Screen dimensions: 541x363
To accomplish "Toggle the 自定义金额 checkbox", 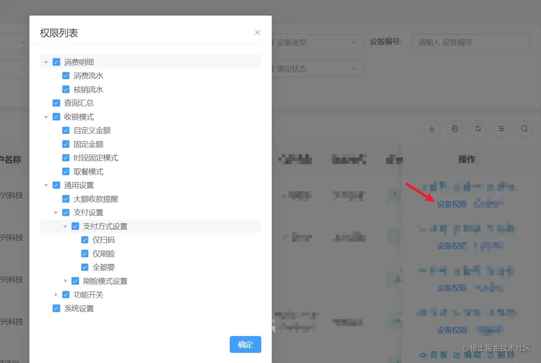I will [x=66, y=131].
